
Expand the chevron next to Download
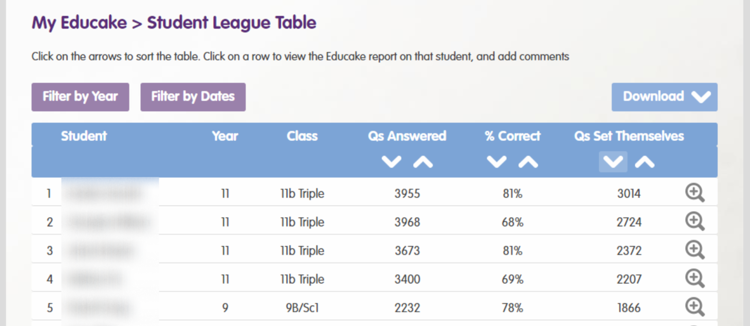point(701,97)
